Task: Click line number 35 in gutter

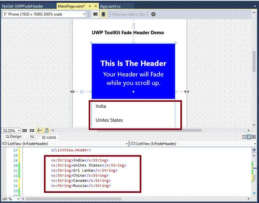Action: 15,191
